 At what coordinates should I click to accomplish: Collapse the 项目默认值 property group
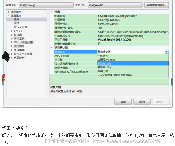pyautogui.click(x=51, y=48)
